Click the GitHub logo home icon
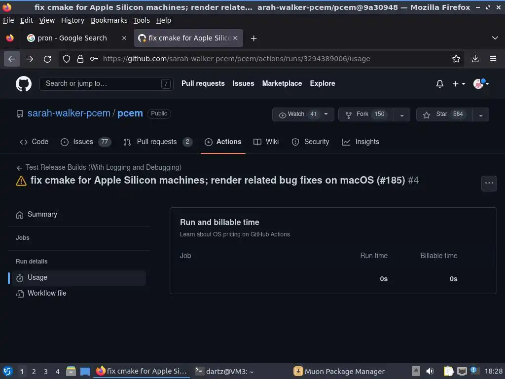505x379 pixels. (24, 84)
